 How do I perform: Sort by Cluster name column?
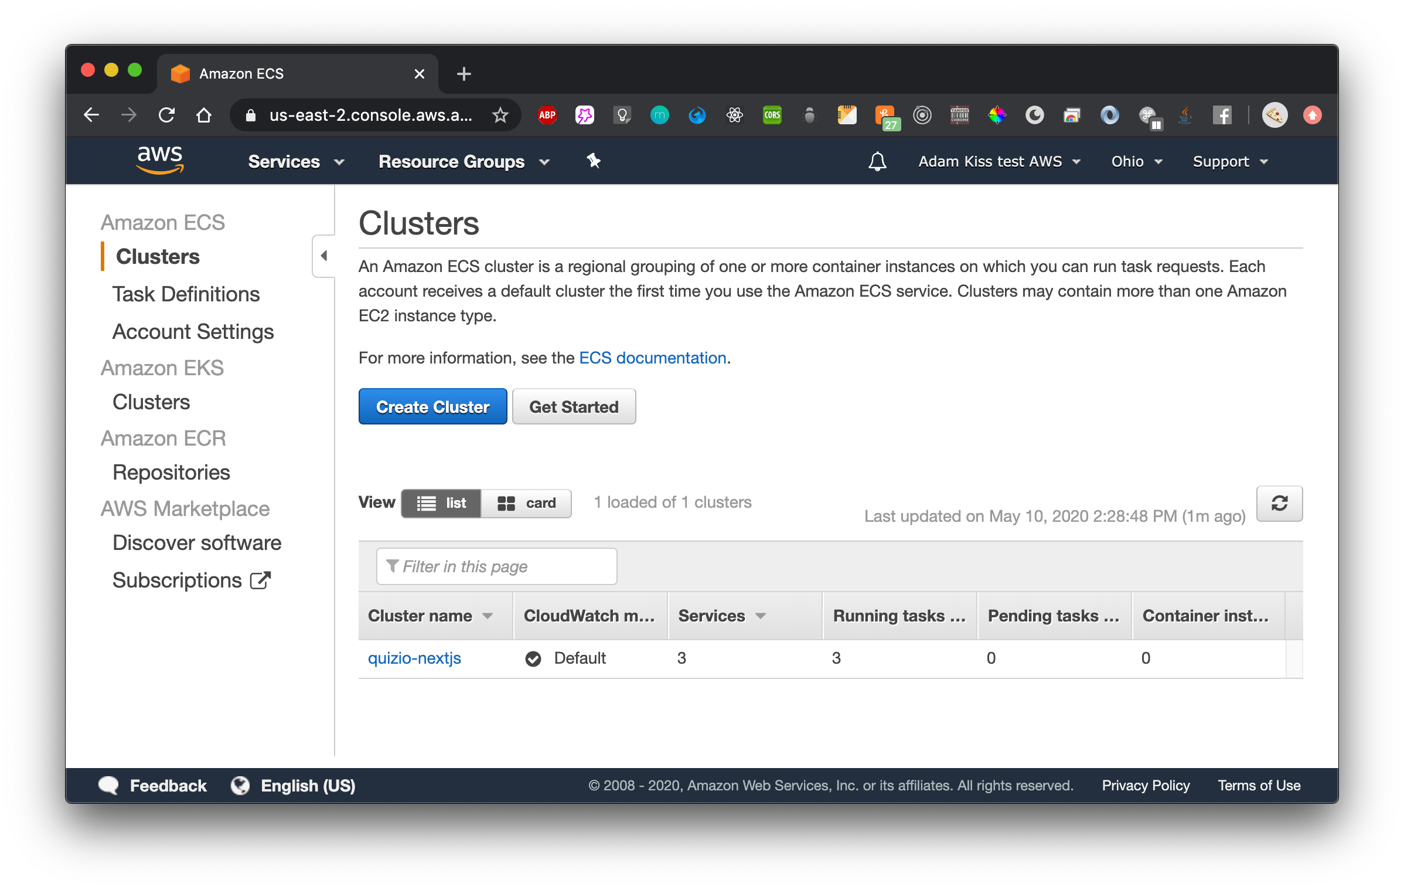click(436, 616)
